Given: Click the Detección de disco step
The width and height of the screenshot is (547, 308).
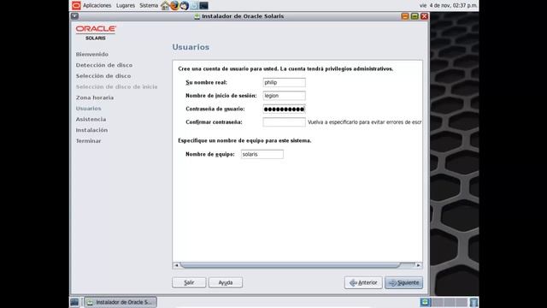Looking at the screenshot, I should pos(104,65).
